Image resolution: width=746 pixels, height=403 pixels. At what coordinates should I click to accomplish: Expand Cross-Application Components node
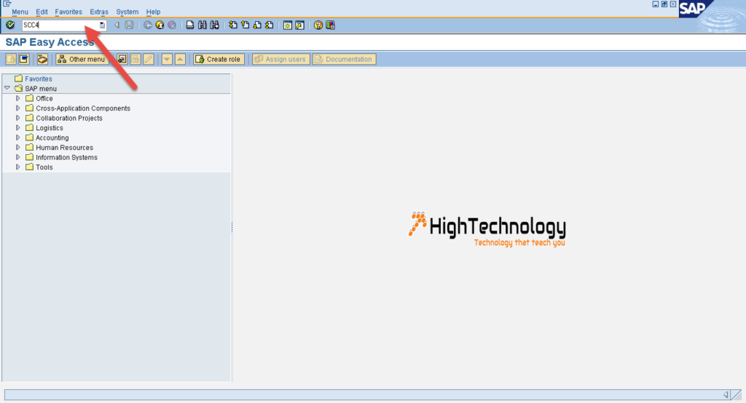18,108
